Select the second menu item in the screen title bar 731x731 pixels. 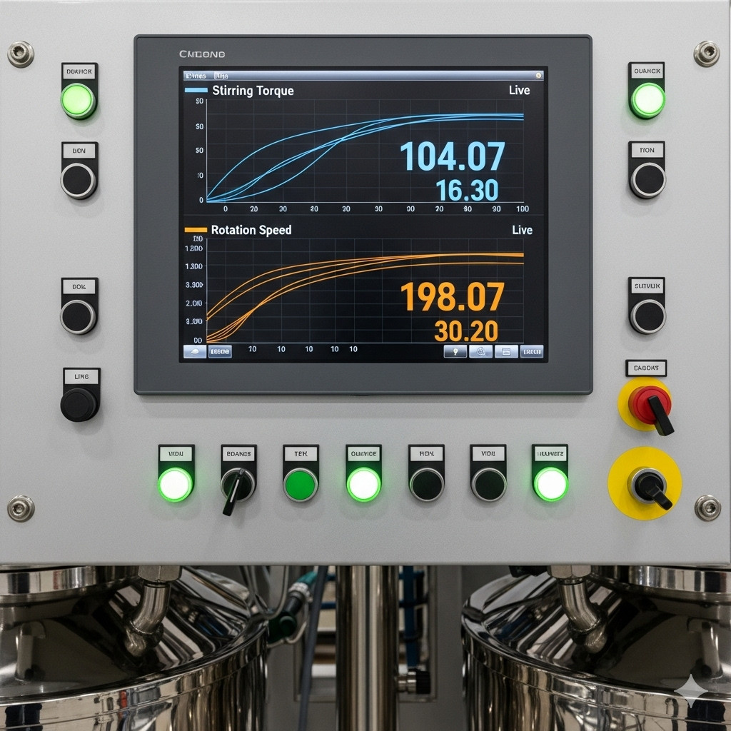(221, 76)
